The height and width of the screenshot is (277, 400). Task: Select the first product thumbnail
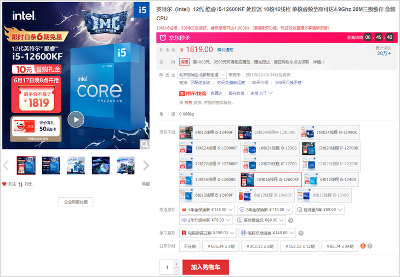pyautogui.click(x=26, y=165)
